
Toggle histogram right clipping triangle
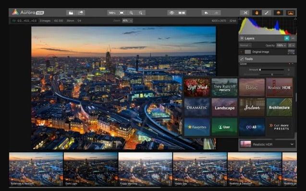(x=295, y=19)
